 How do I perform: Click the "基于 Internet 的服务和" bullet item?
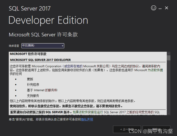[x=42, y=90]
